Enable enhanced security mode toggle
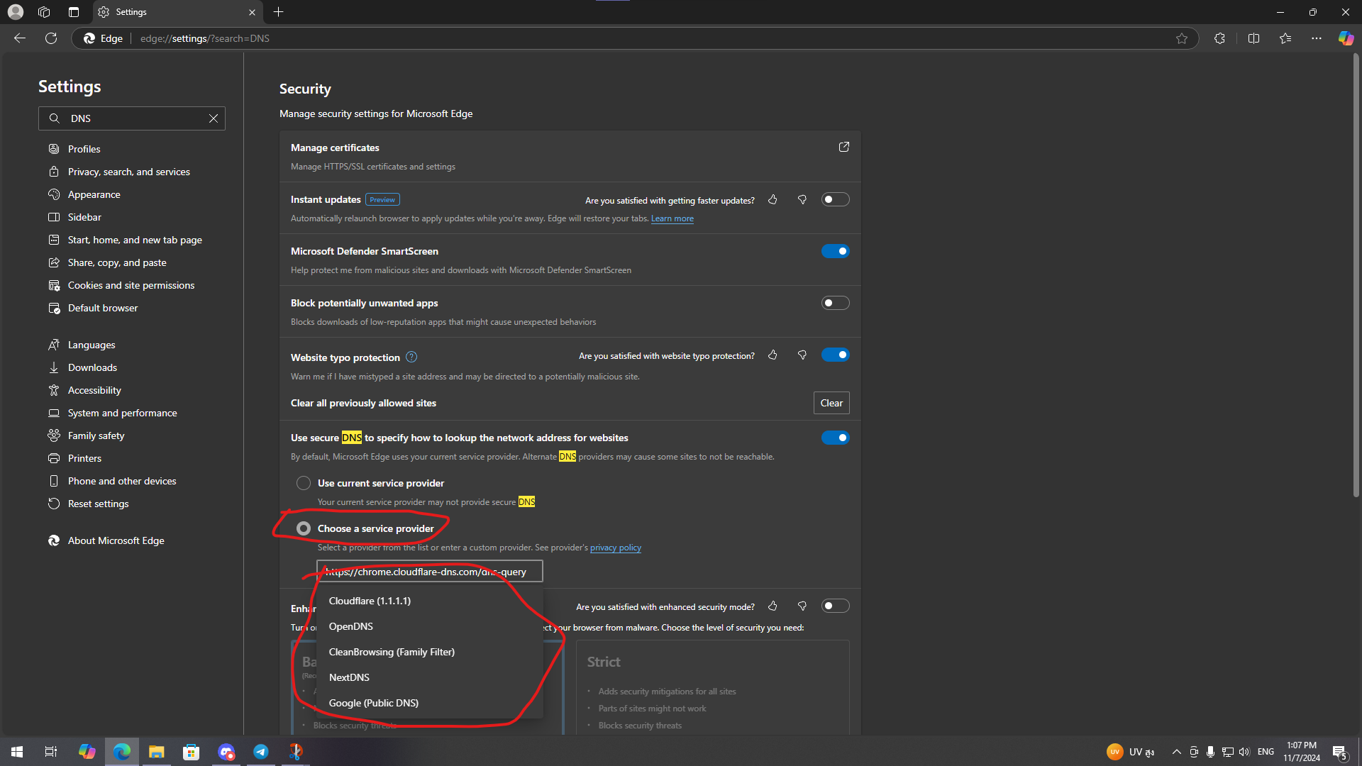Screen dimensions: 1362x766 835,606
